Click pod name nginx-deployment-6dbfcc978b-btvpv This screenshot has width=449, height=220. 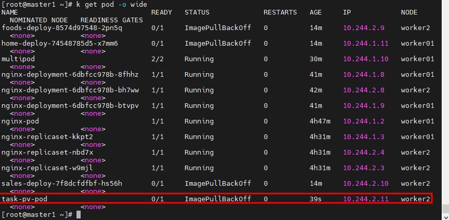[70, 106]
